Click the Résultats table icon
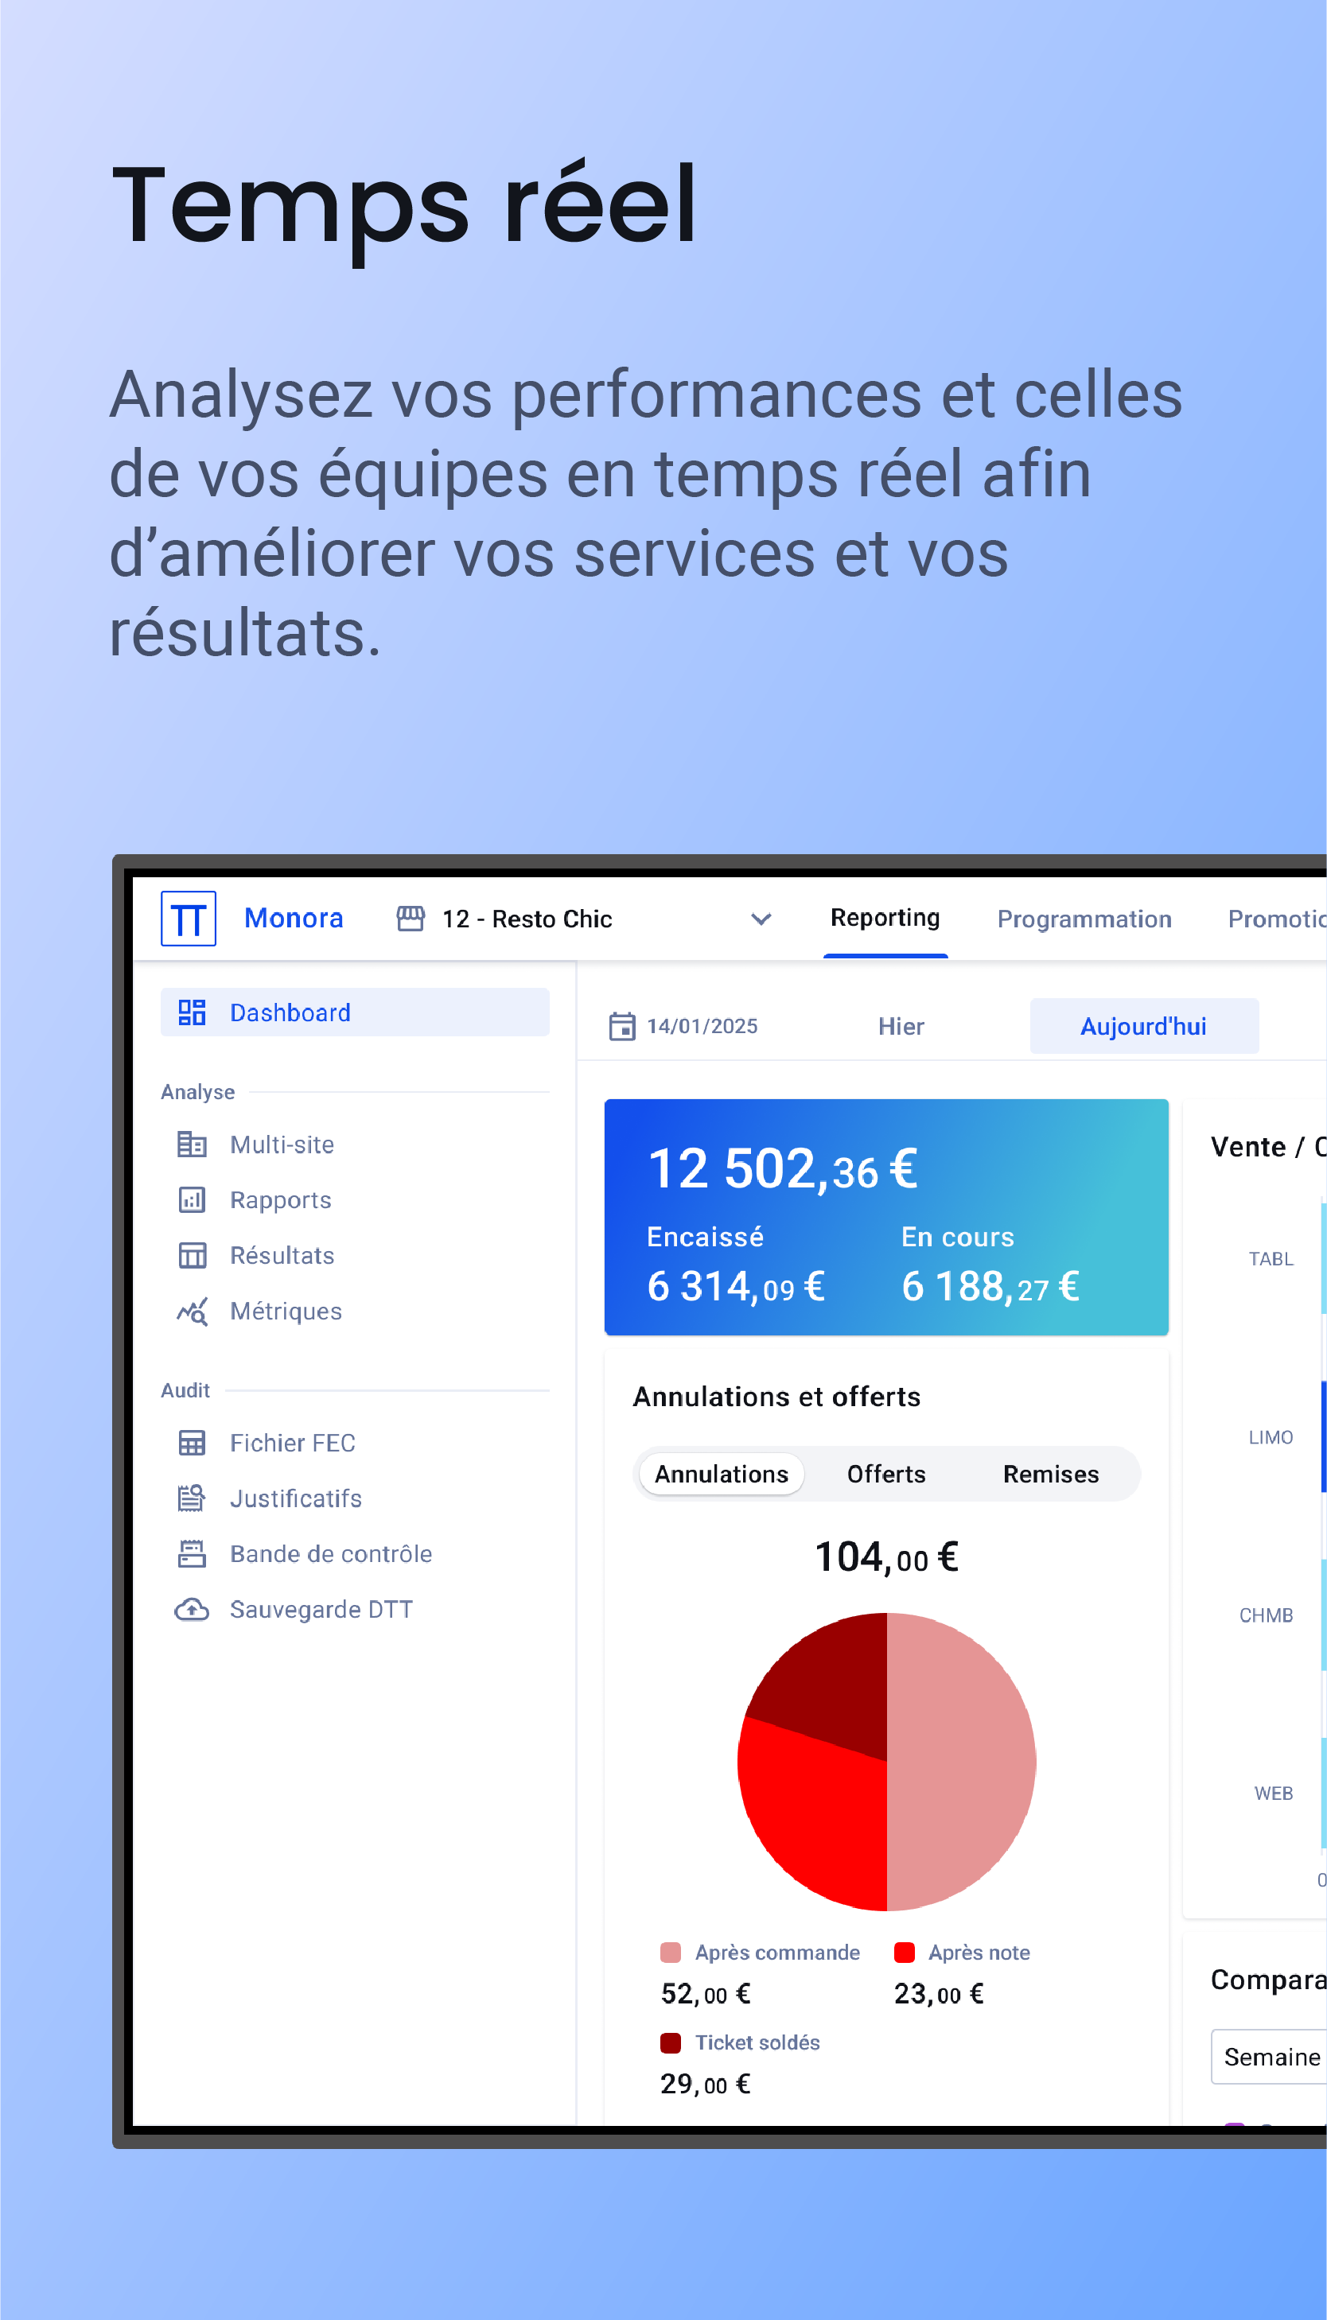The height and width of the screenshot is (2320, 1327). [192, 1255]
